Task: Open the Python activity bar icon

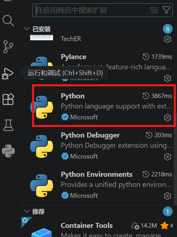Action: [8, 151]
